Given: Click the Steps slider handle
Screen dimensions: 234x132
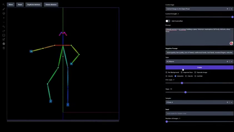Looking at the screenshot, I should (185, 92).
